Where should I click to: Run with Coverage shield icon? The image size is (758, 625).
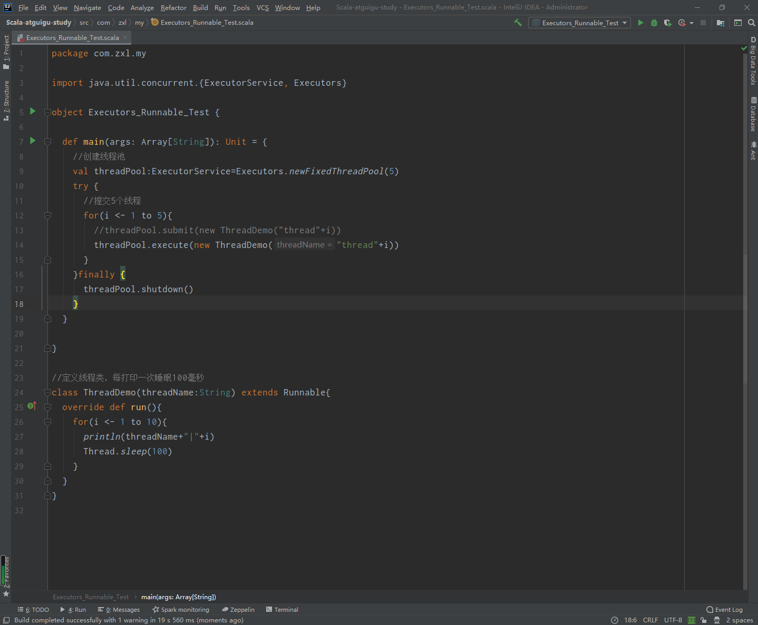coord(667,23)
